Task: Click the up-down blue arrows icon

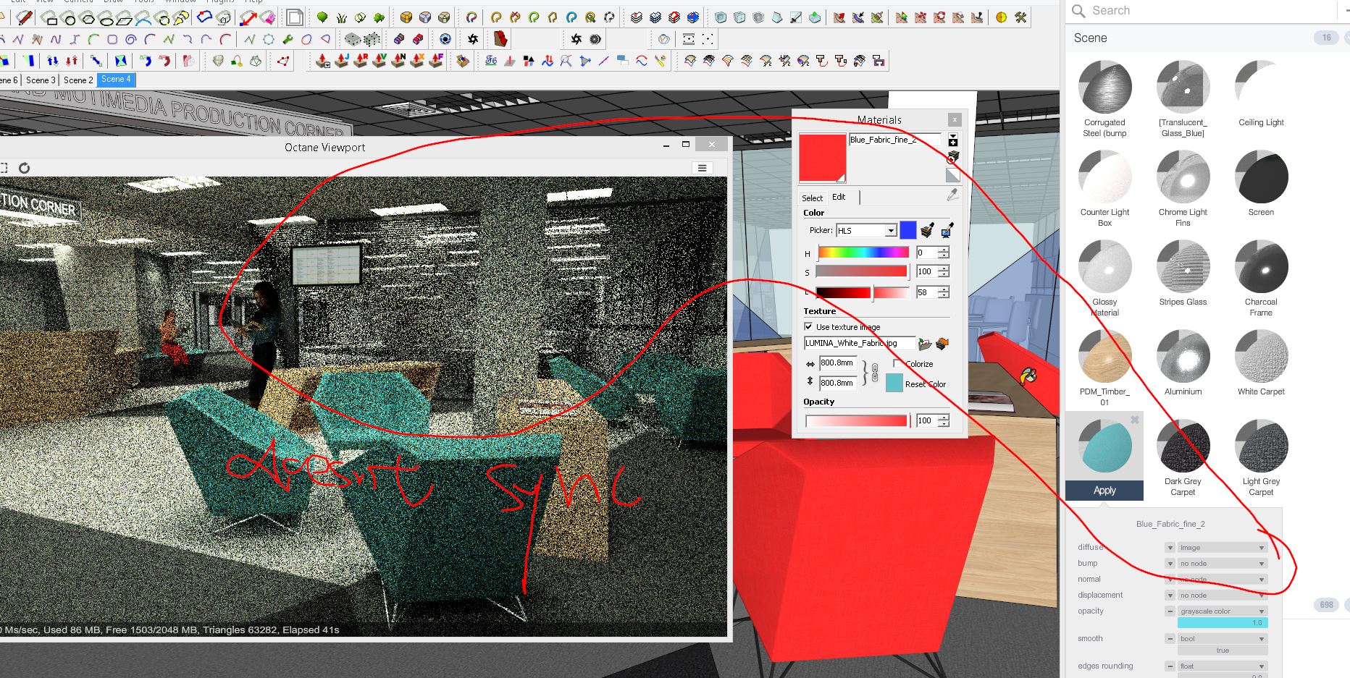Action: point(53,62)
